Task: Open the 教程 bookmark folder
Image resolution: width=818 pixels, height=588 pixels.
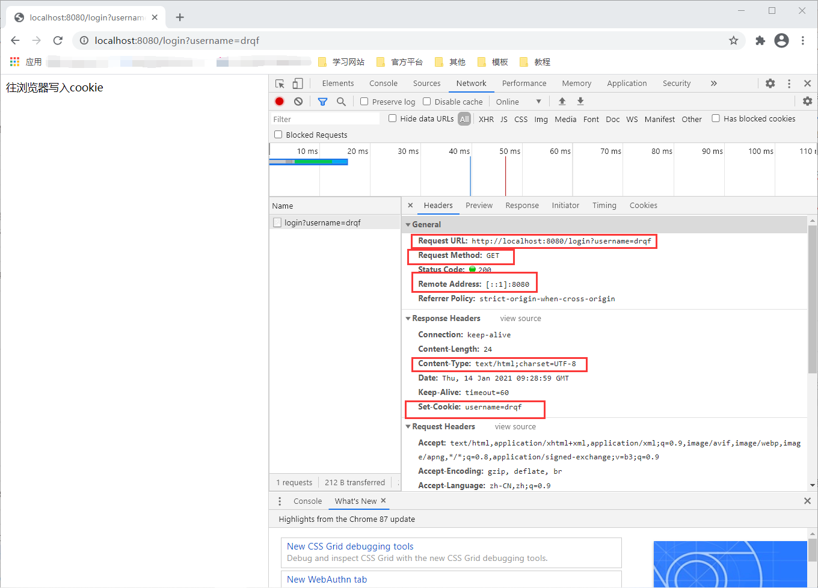Action: 535,62
